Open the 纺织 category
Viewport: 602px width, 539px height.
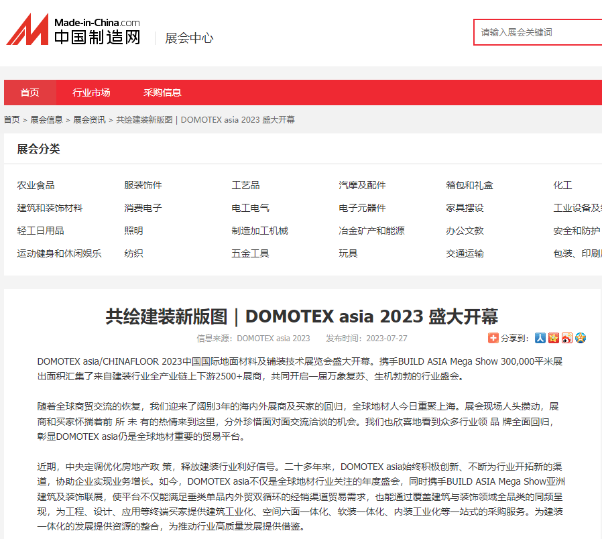coord(133,253)
